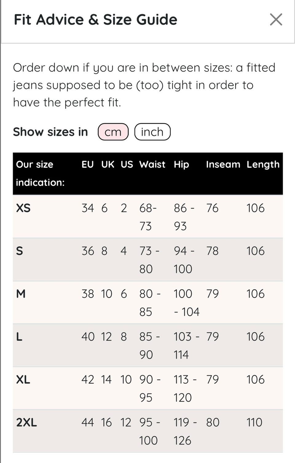The height and width of the screenshot is (463, 295).
Task: Select the XS size row label
Action: (23, 208)
